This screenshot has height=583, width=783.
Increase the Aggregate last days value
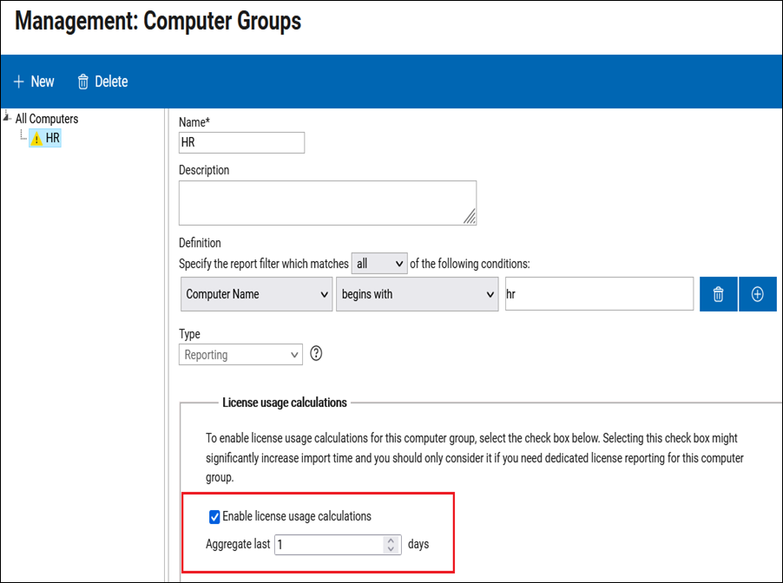(x=391, y=540)
